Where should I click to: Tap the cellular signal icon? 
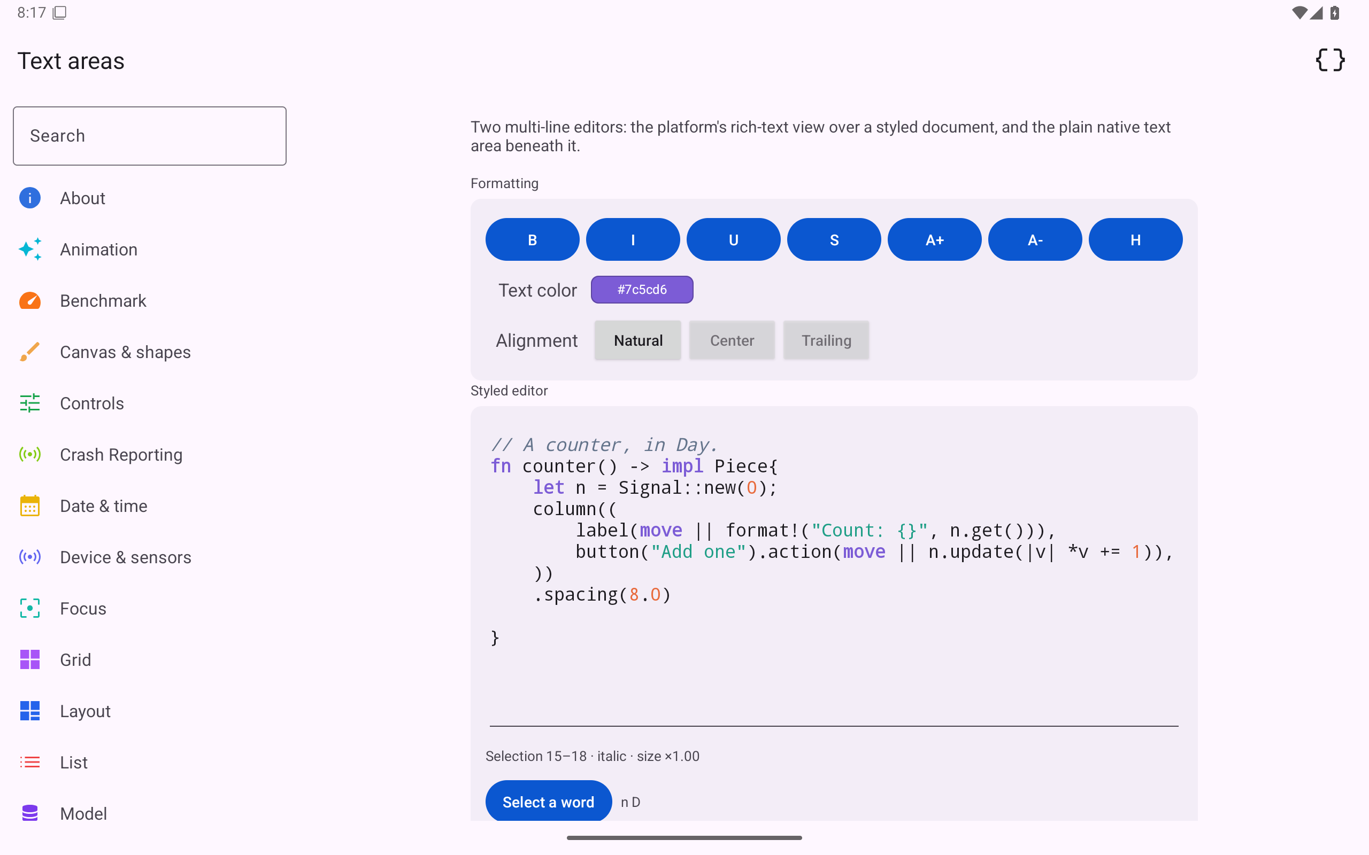pyautogui.click(x=1317, y=12)
